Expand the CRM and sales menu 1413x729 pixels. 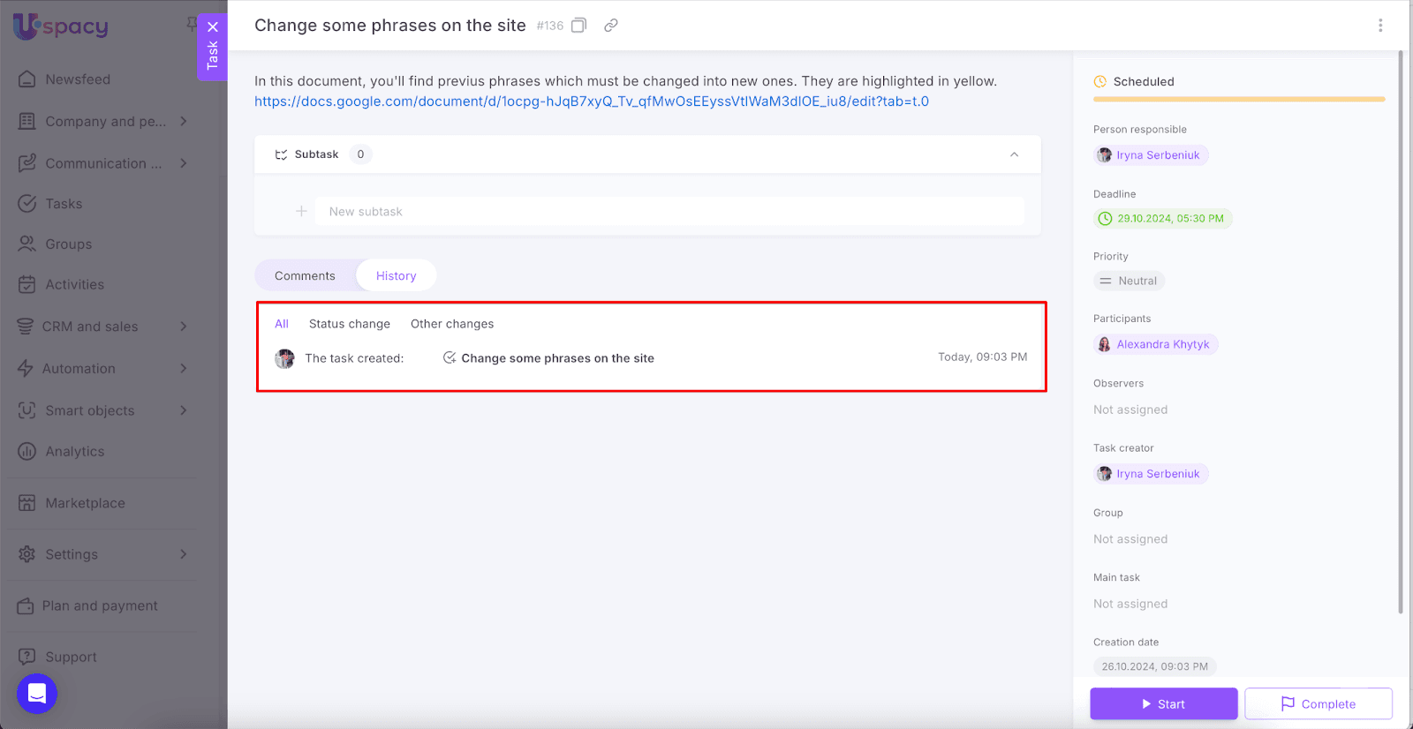pyautogui.click(x=184, y=327)
